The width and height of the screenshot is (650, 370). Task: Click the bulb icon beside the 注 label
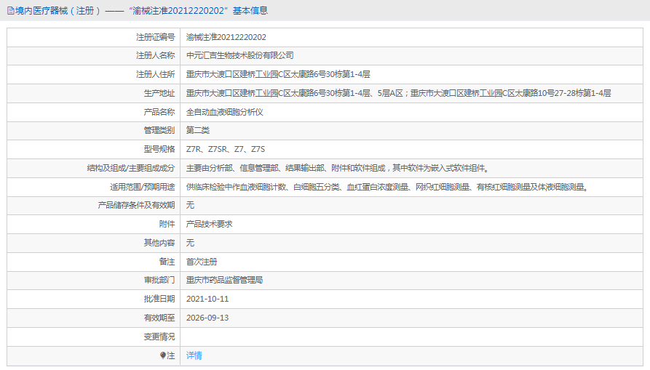(163, 355)
